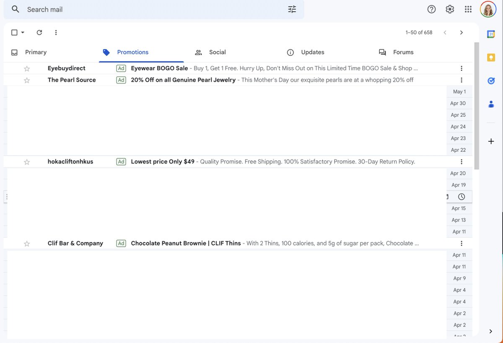Open the message dated Apr 23
This screenshot has height=343, width=503.
pos(458,138)
